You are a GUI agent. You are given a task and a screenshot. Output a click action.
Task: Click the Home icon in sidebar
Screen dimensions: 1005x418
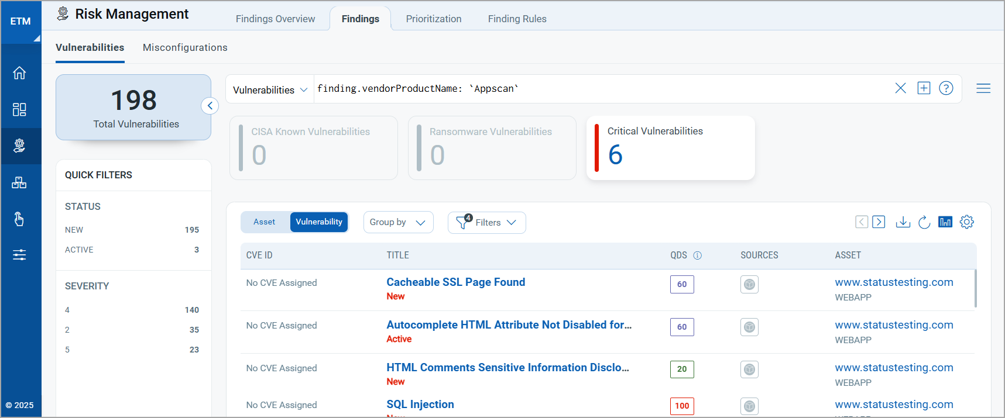coord(19,73)
